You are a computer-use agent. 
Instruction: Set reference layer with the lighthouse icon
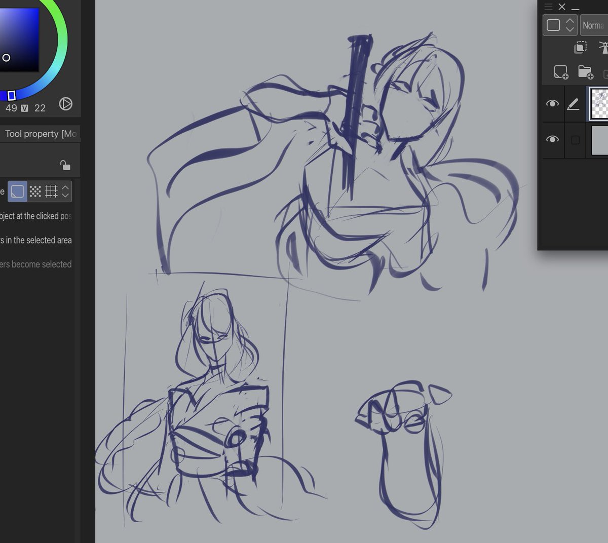coord(603,47)
